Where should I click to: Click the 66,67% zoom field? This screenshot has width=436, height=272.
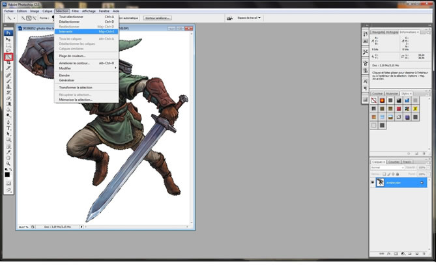coord(23,227)
